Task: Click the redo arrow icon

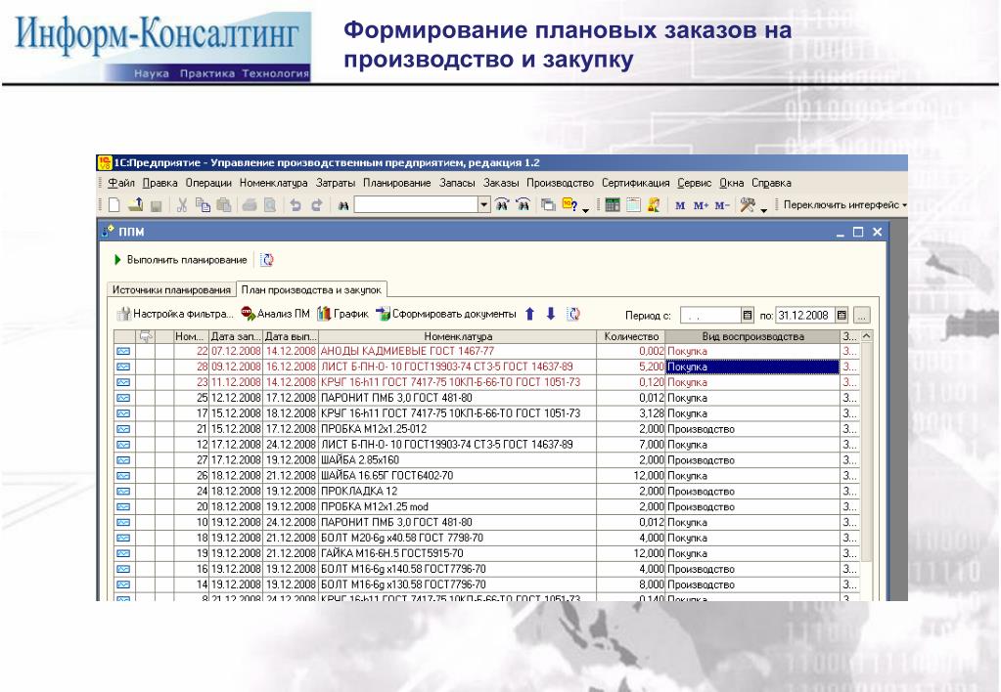Action: [317, 204]
